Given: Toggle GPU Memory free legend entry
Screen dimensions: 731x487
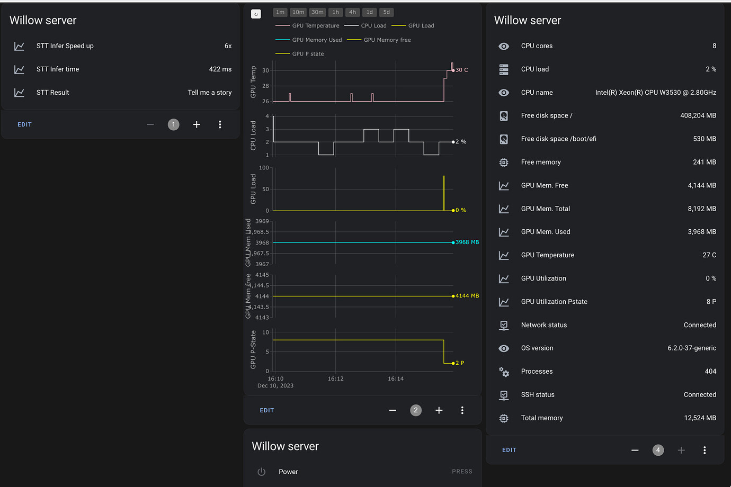Looking at the screenshot, I should point(379,40).
